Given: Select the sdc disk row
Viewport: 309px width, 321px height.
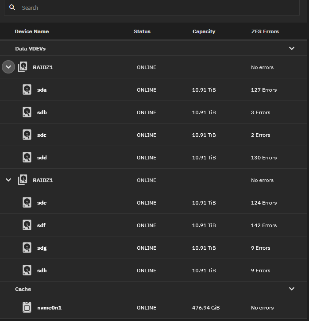Looking at the screenshot, I should click(154, 135).
